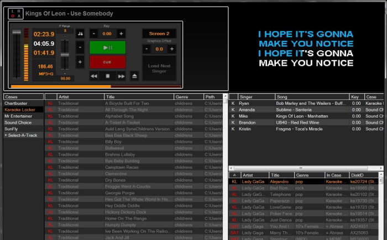Screen dimensions: 387x240
Task: Click the pitch fader handle
Action: (x=65, y=55)
